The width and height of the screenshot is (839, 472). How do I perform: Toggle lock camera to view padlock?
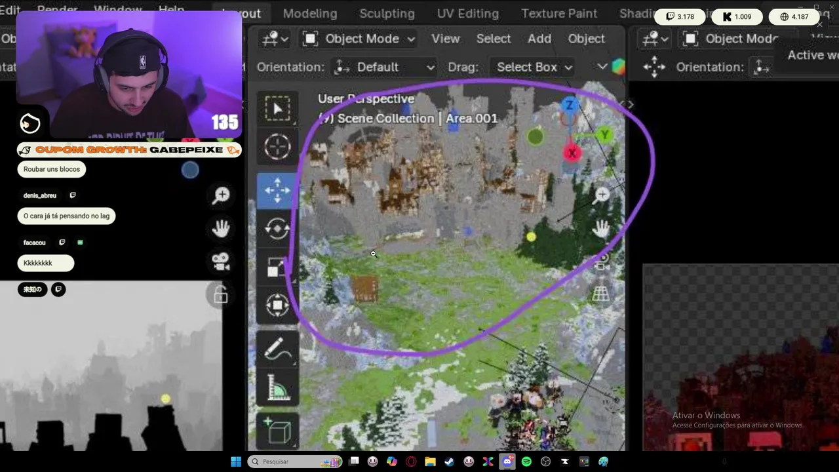point(221,294)
